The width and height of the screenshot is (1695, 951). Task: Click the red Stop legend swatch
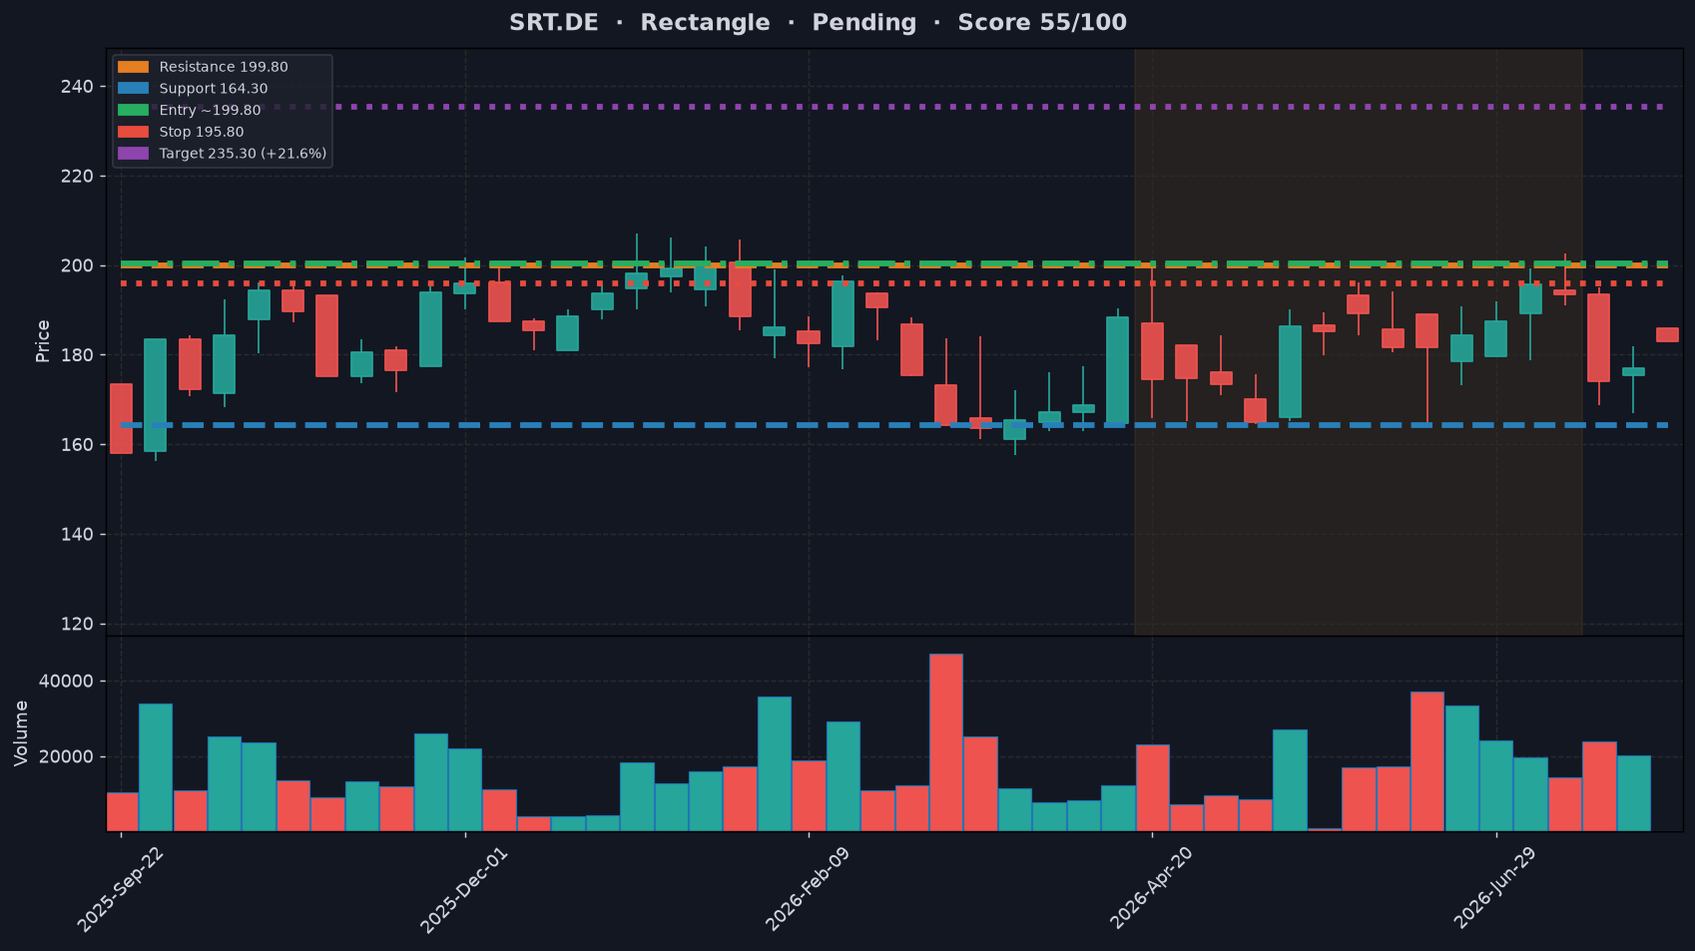pos(133,132)
